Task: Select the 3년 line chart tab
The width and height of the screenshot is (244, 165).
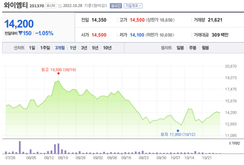Action: tap(84, 48)
